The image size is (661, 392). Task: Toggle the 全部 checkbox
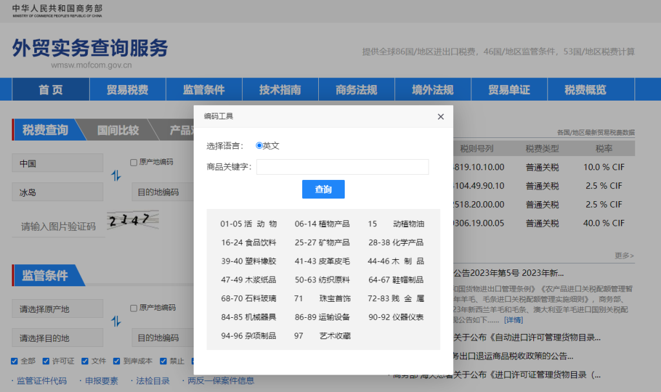point(14,361)
